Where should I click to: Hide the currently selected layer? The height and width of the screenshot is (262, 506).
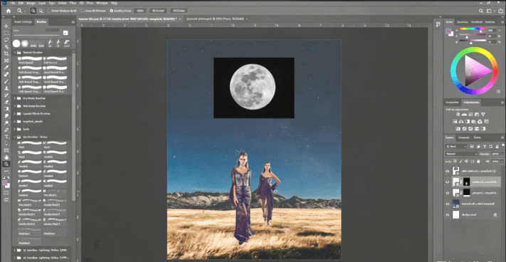(447, 182)
